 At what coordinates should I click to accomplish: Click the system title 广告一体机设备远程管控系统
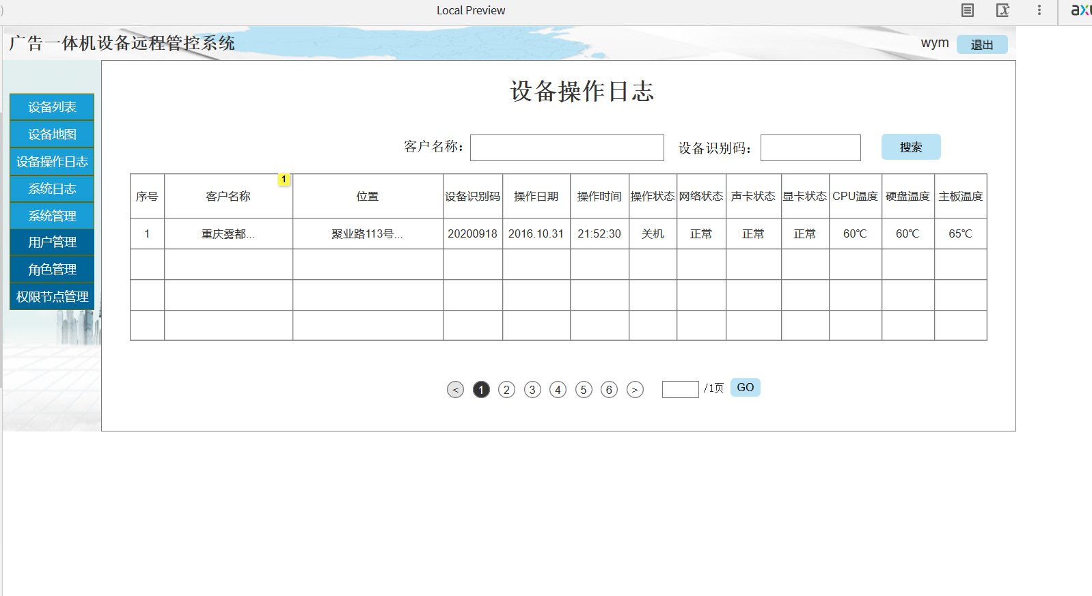(x=122, y=43)
